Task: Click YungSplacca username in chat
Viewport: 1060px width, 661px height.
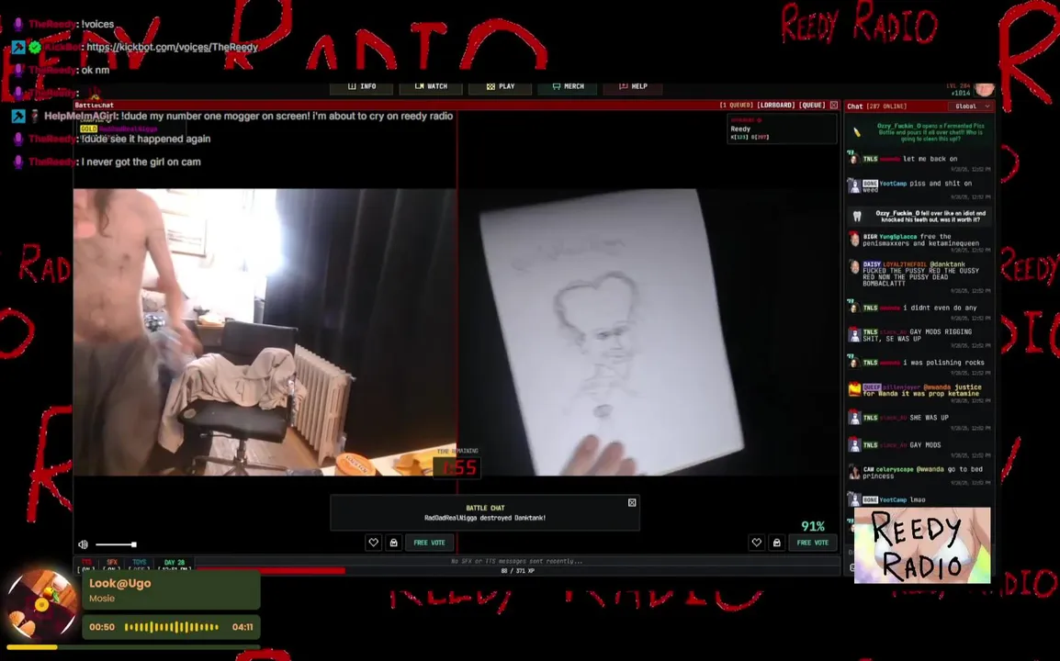Action: [897, 237]
